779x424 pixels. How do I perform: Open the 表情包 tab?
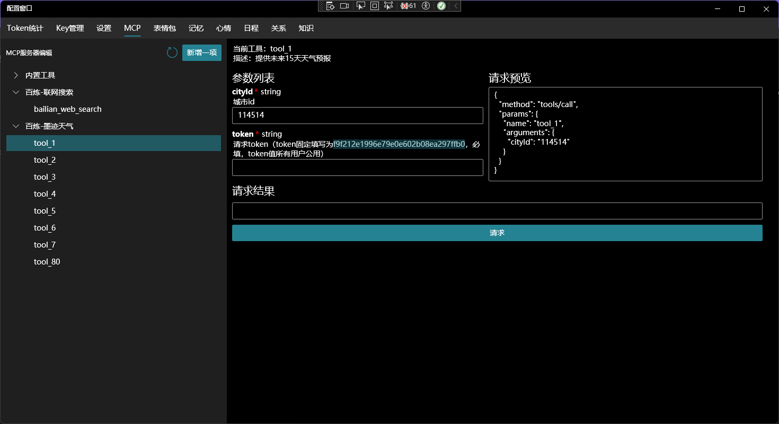(x=164, y=28)
